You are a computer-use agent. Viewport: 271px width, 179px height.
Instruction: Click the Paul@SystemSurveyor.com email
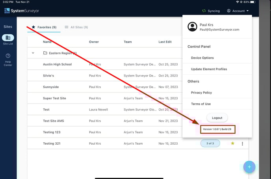(219, 30)
